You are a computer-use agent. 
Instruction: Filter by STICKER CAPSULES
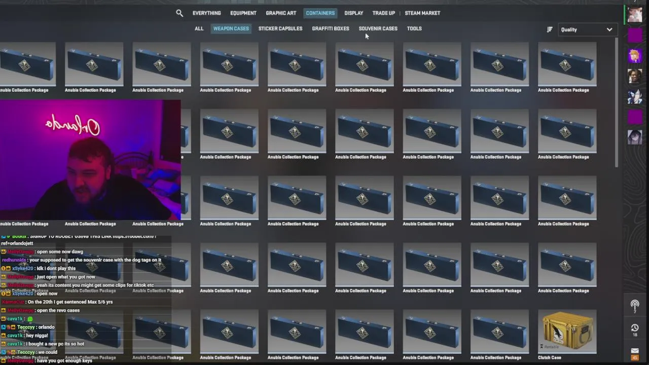[280, 28]
